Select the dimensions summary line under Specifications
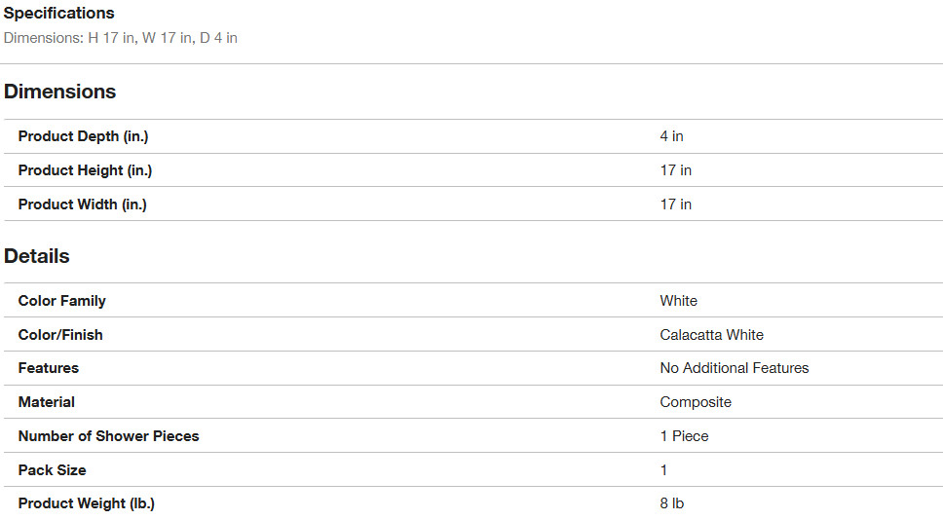 (x=121, y=38)
